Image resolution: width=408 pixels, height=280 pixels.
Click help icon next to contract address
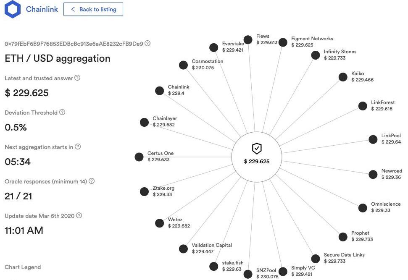147,43
